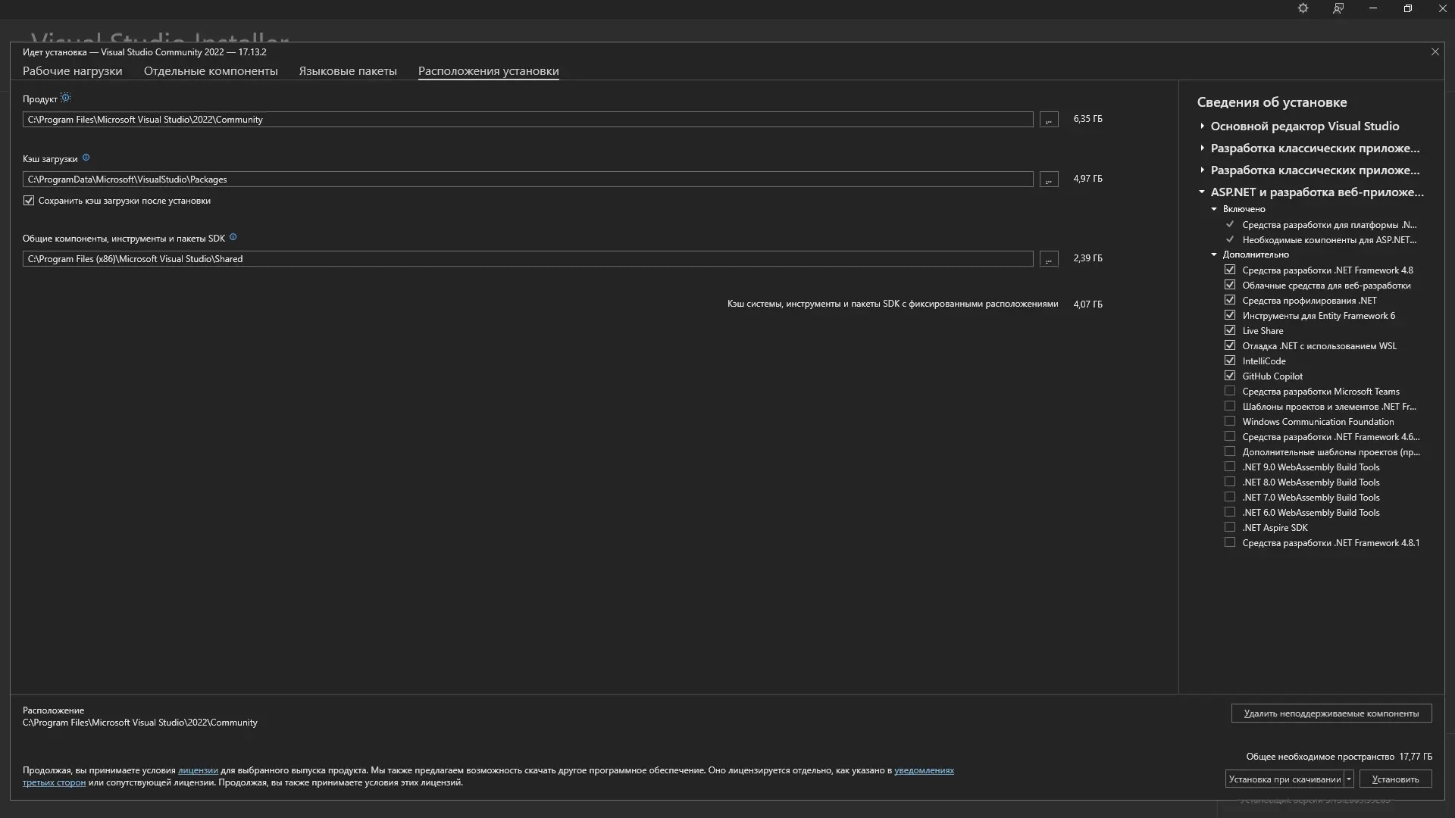Screen dimensions: 1455x818
Task: Click the 4,07 ГБ size value
Action: pyautogui.click(x=1087, y=304)
